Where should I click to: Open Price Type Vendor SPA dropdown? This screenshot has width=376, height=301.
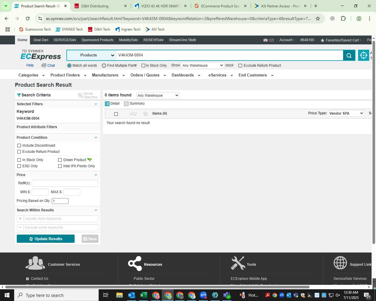coord(346,113)
